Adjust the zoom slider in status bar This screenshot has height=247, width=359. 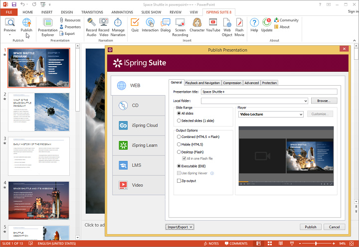point(316,244)
